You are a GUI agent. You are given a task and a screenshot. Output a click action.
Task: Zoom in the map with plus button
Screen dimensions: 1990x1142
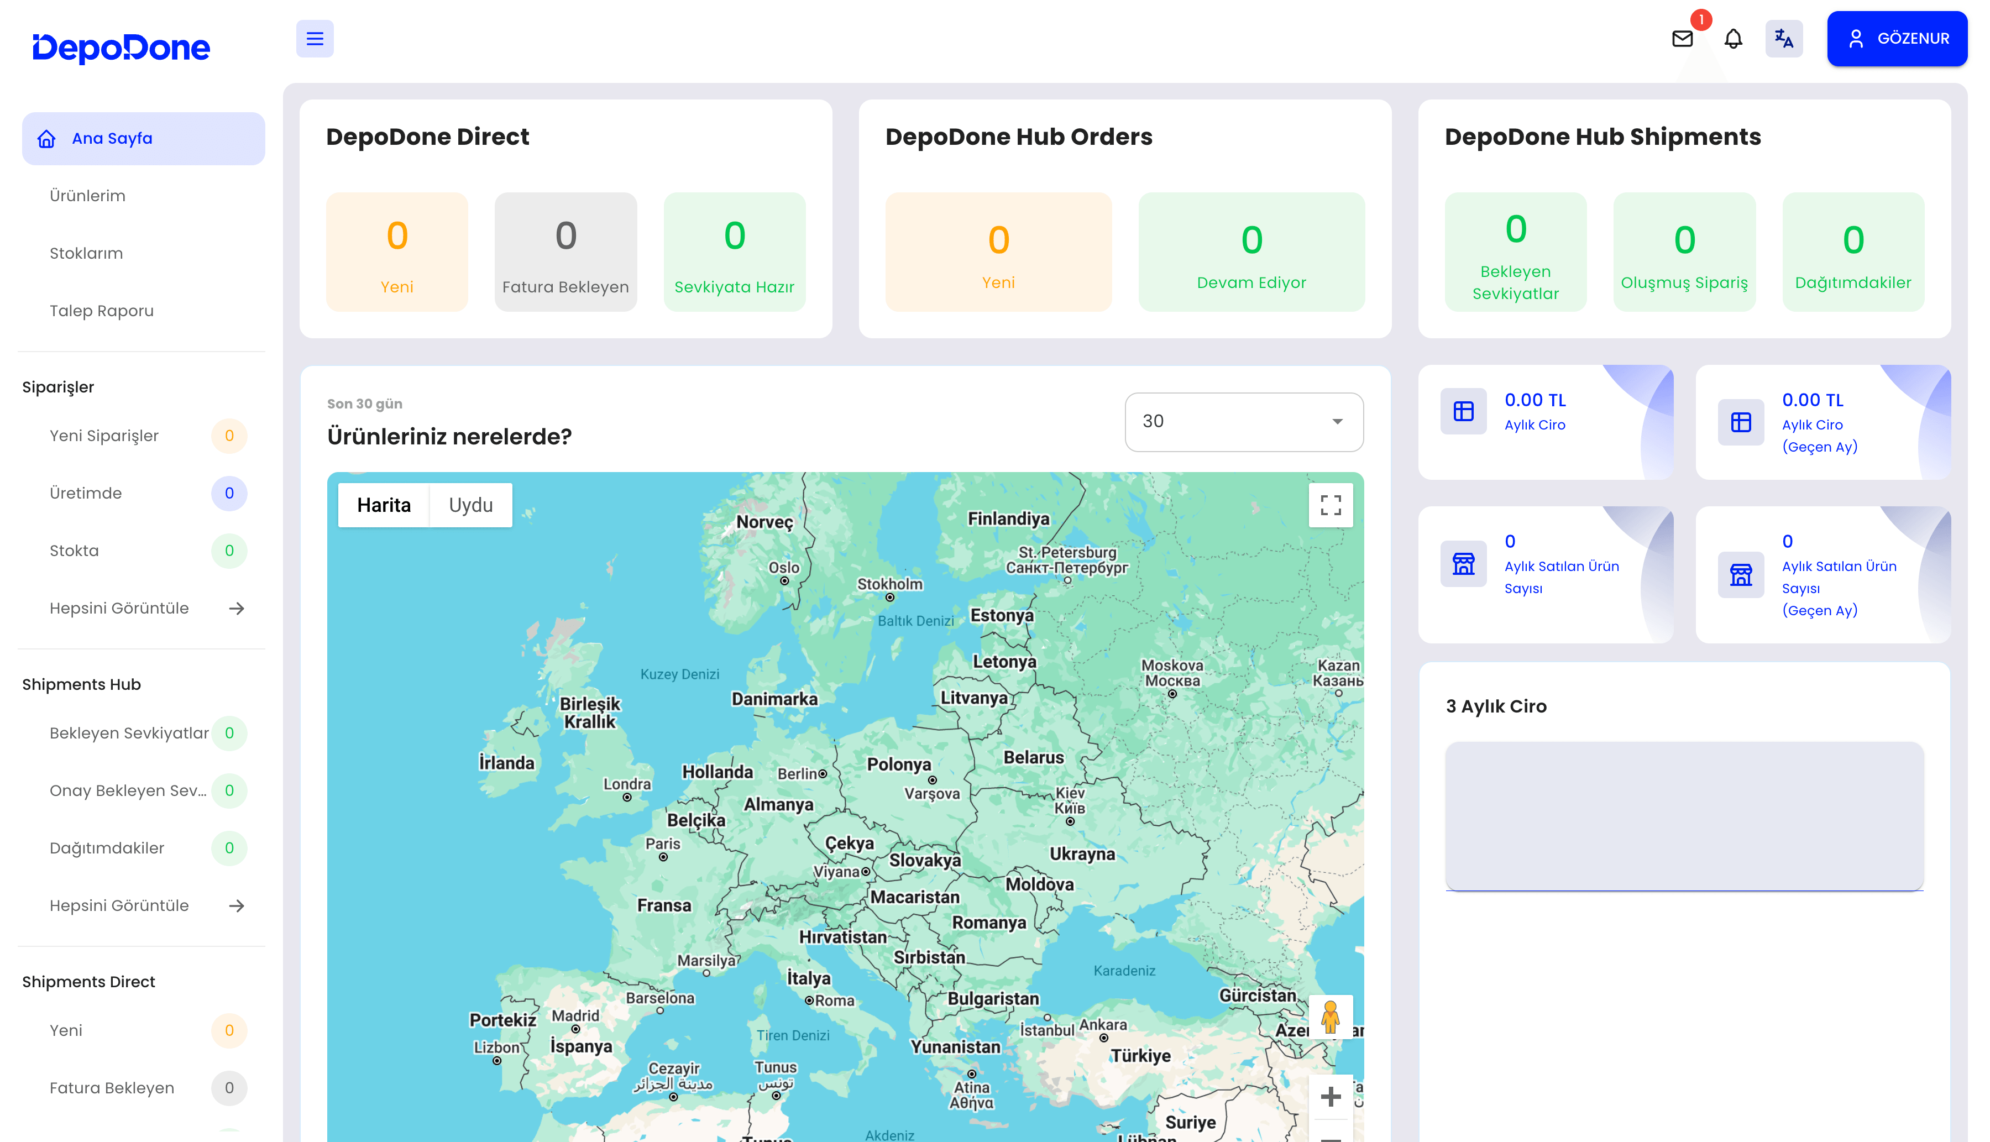coord(1331,1097)
